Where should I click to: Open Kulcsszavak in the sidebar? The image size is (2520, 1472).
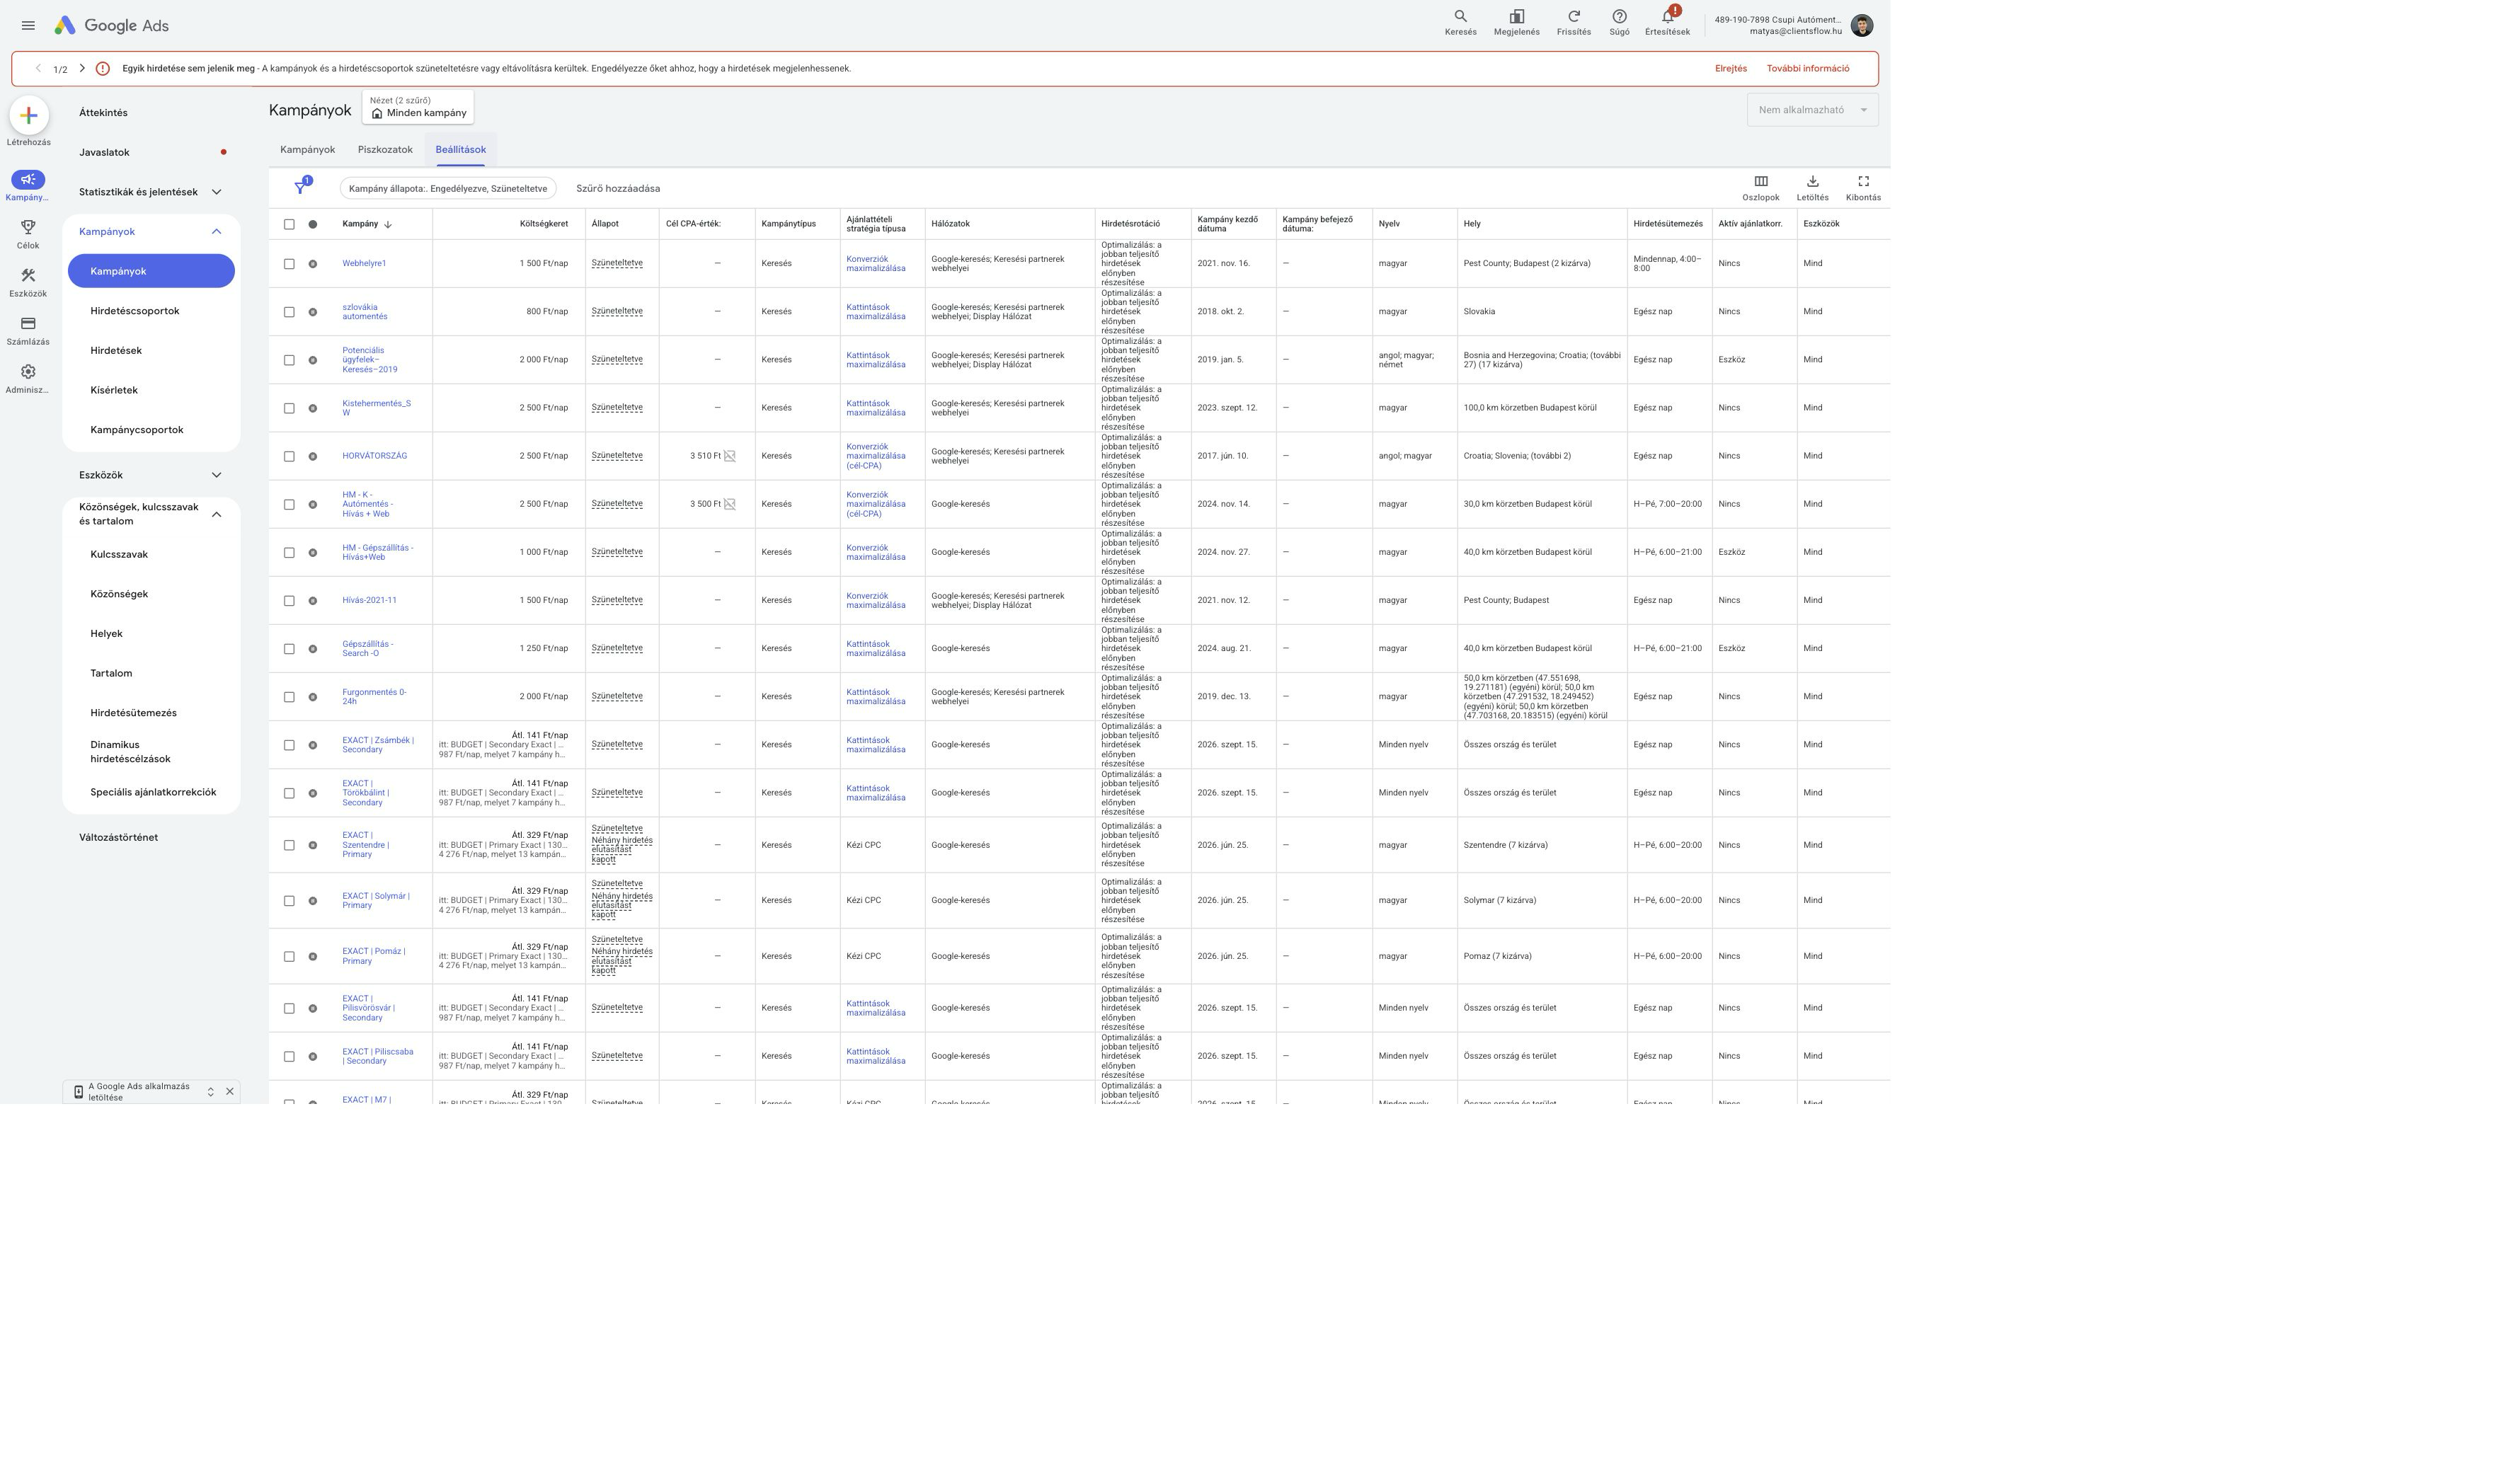click(119, 554)
